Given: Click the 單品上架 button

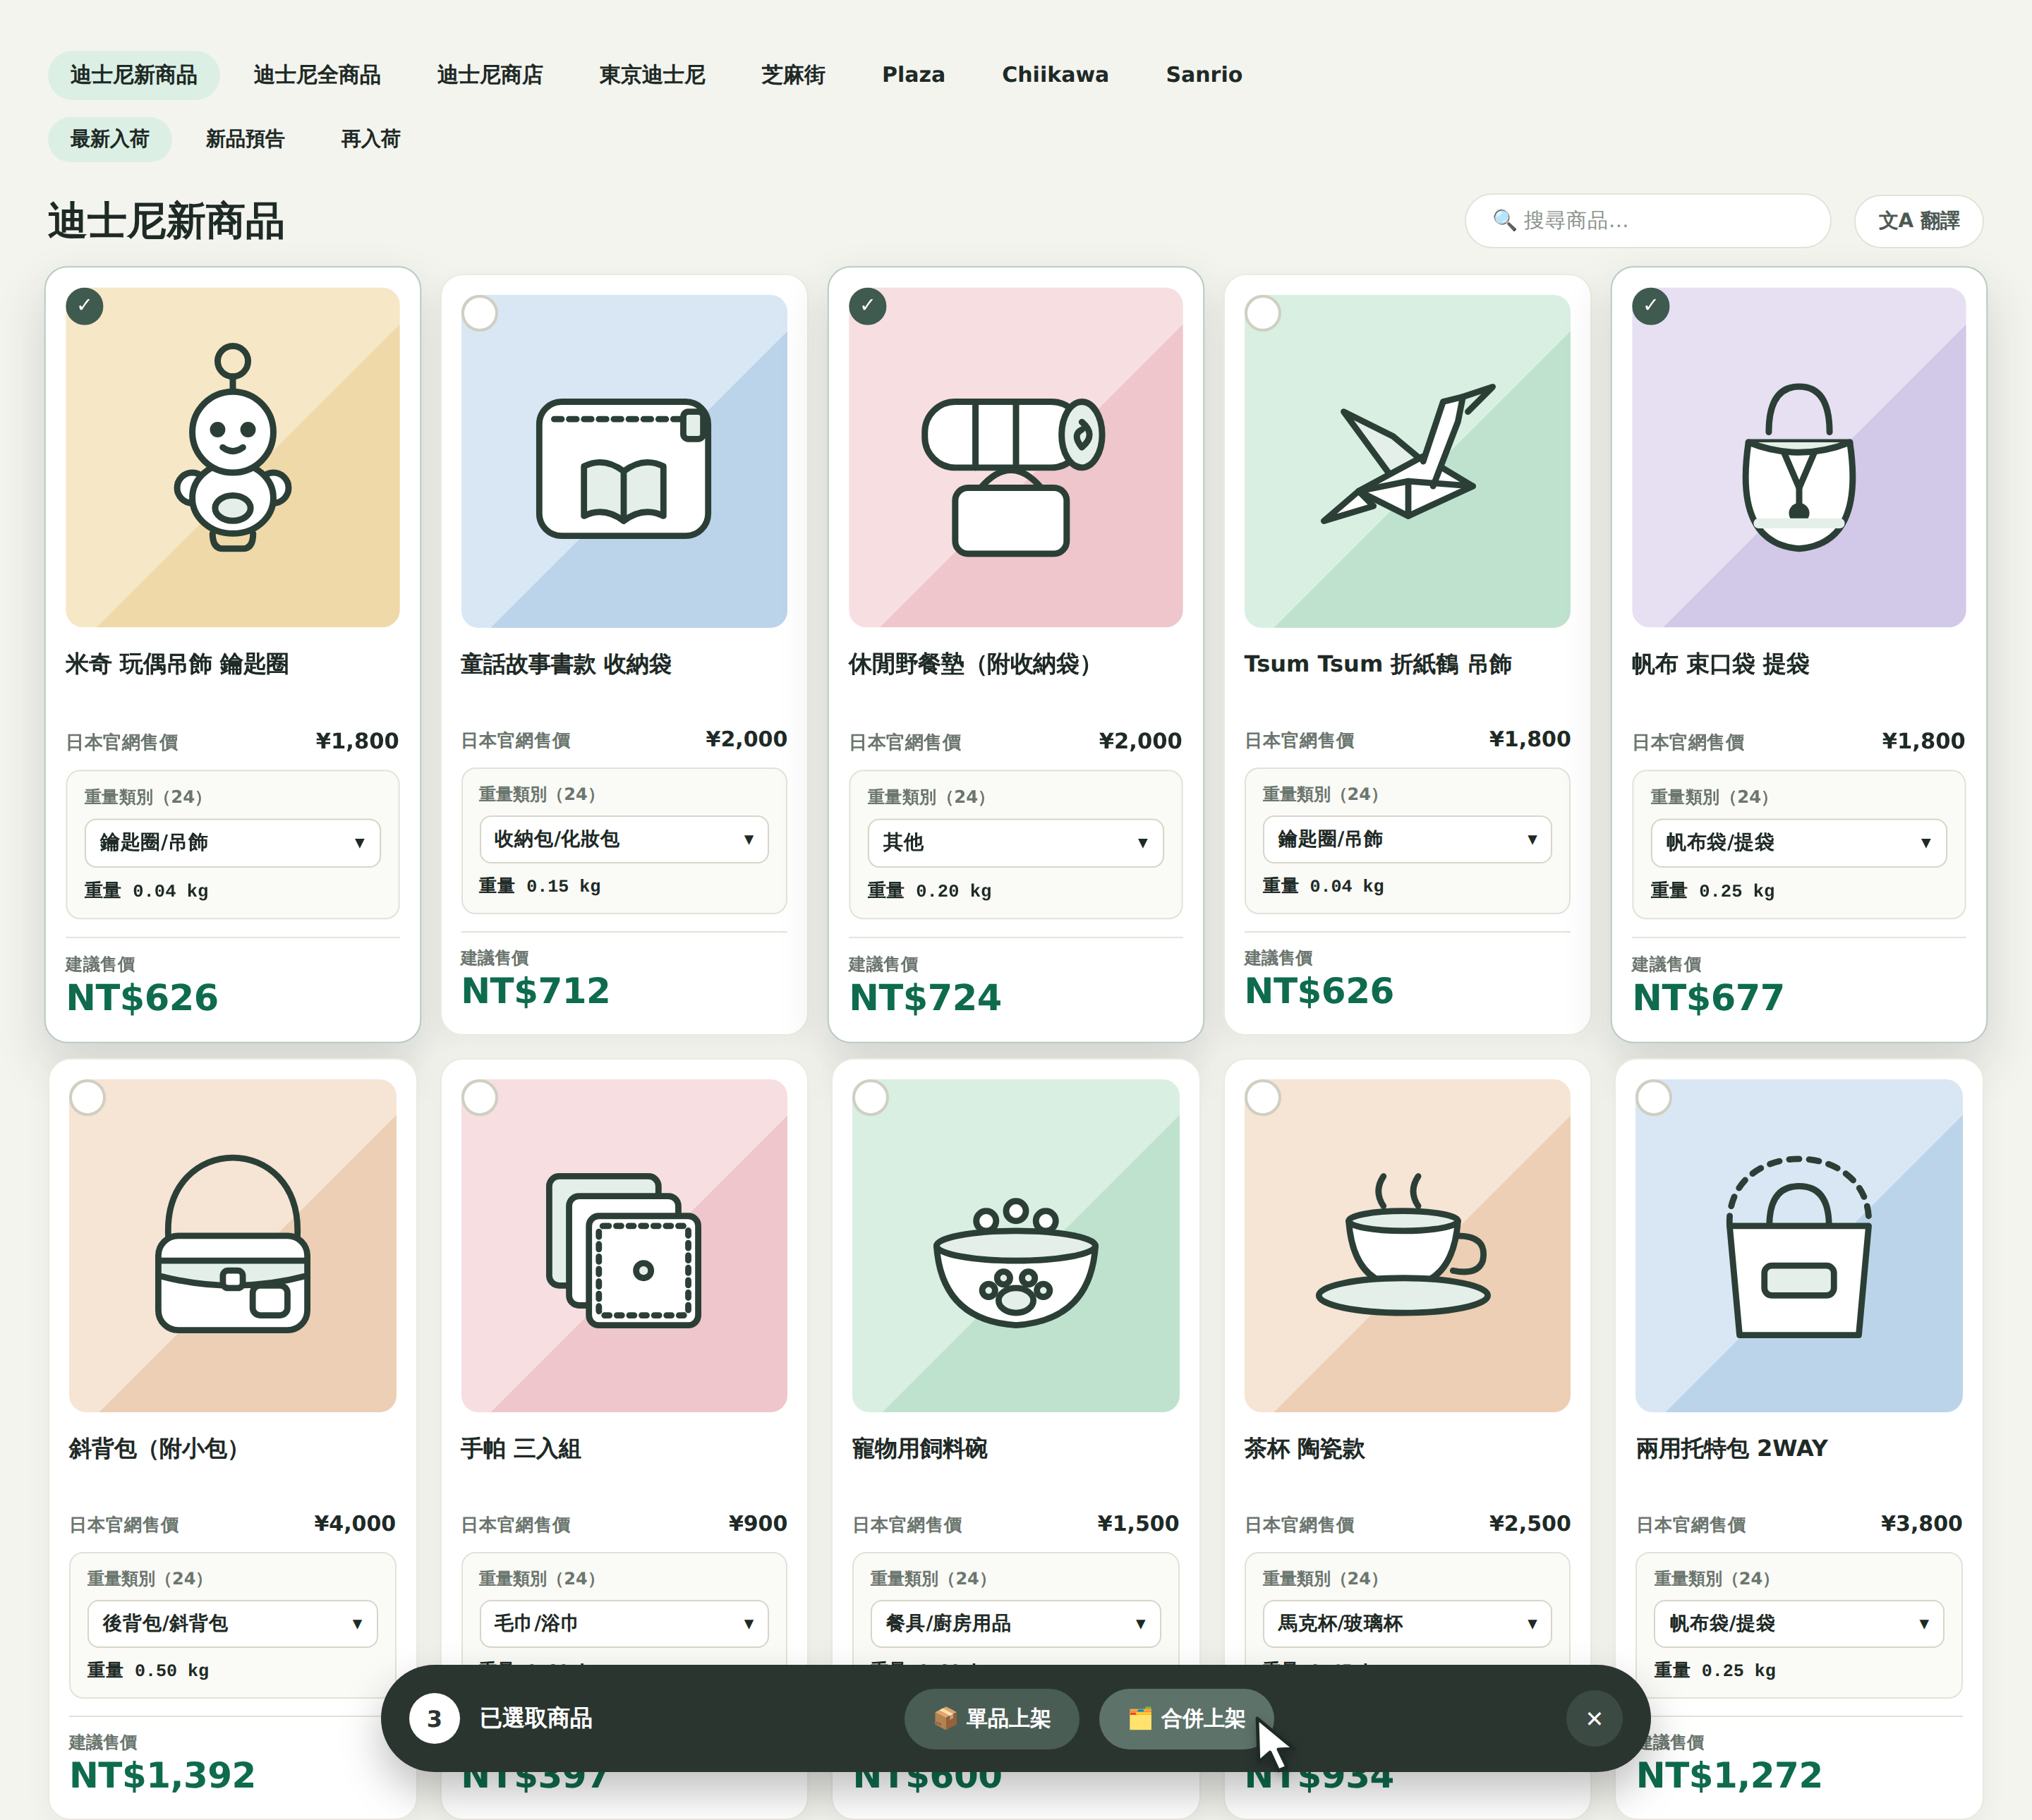Looking at the screenshot, I should pyautogui.click(x=991, y=1718).
